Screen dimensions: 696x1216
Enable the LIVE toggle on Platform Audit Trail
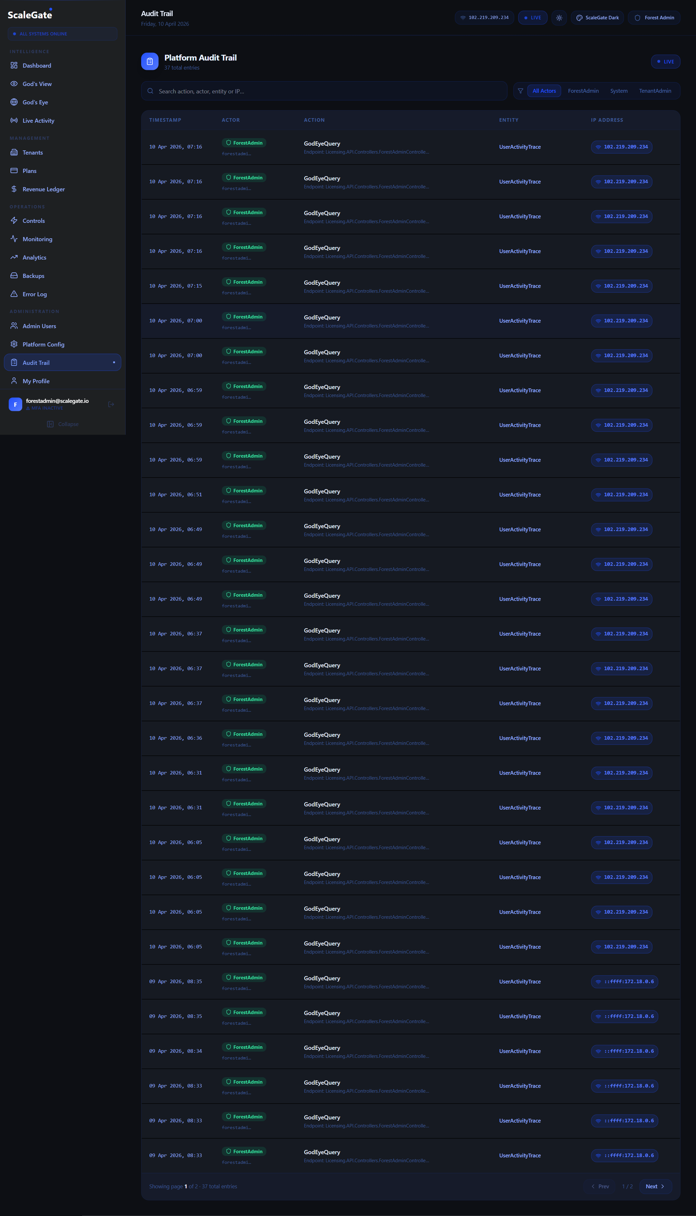(x=665, y=61)
